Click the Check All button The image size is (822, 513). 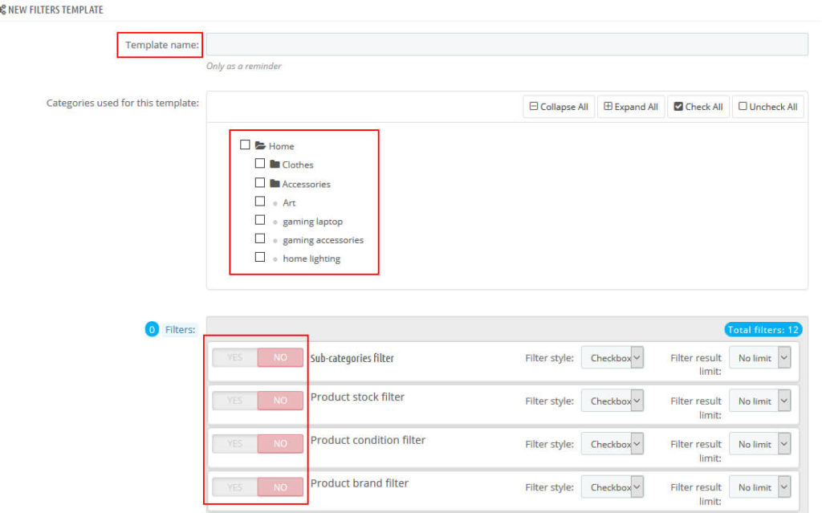point(698,107)
